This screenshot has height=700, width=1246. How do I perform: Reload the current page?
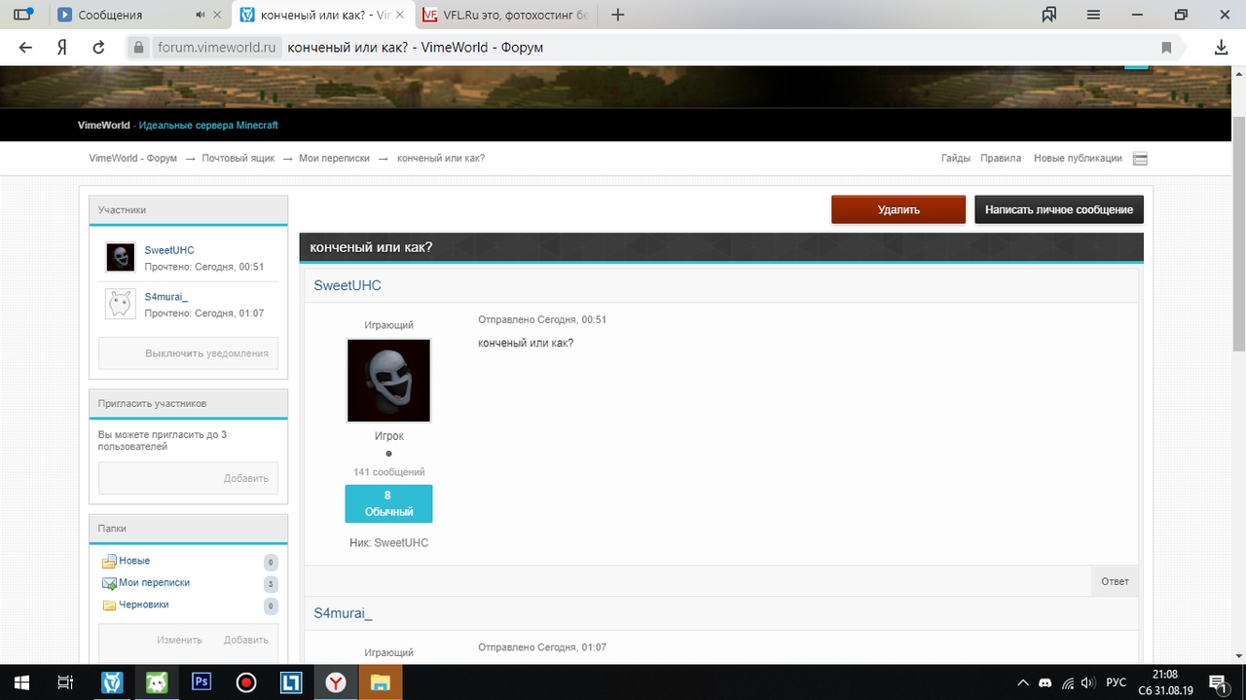point(98,47)
